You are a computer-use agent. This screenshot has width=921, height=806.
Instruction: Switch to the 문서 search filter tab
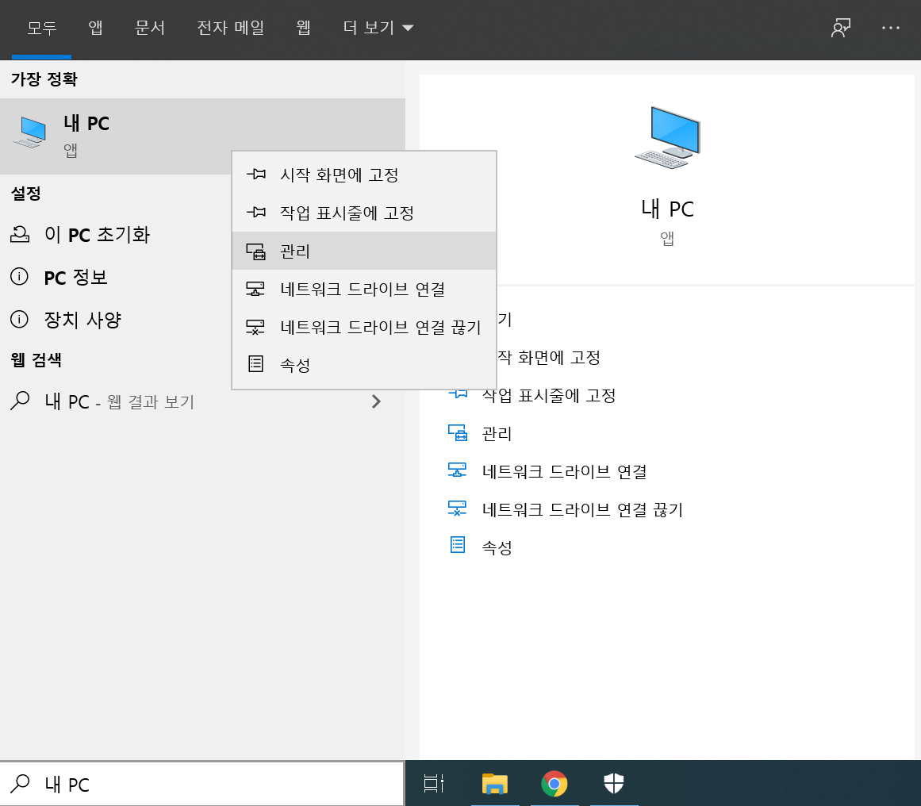click(150, 27)
